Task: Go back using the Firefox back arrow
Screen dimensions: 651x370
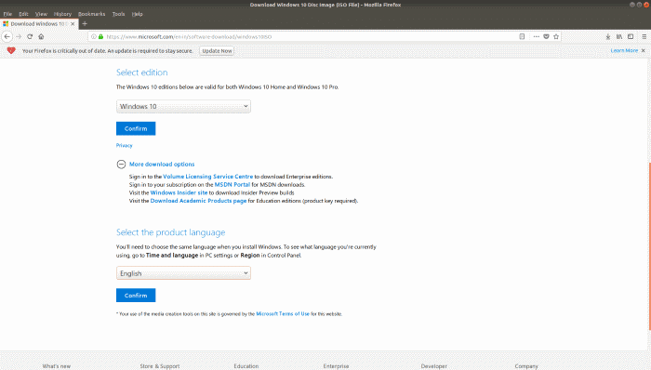Action: 7,36
